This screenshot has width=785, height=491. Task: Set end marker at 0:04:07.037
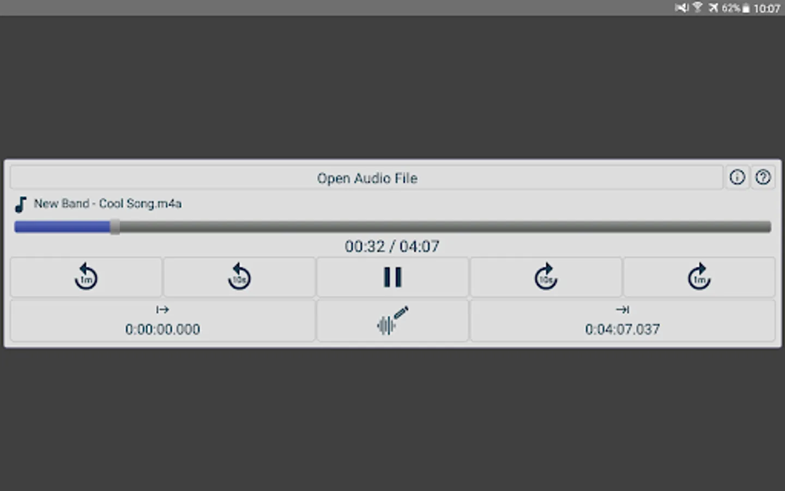[x=623, y=321]
